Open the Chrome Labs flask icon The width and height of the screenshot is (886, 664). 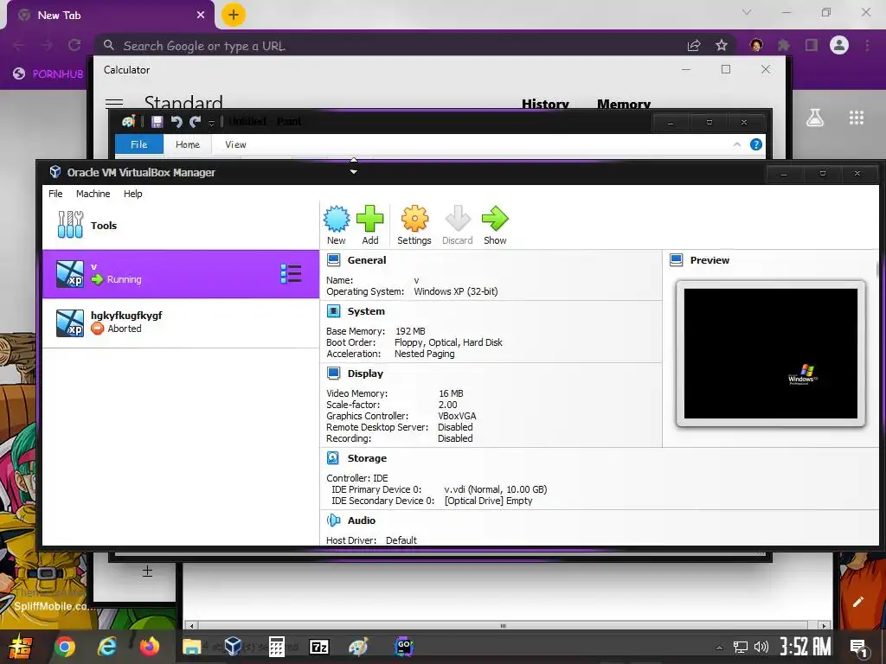815,118
